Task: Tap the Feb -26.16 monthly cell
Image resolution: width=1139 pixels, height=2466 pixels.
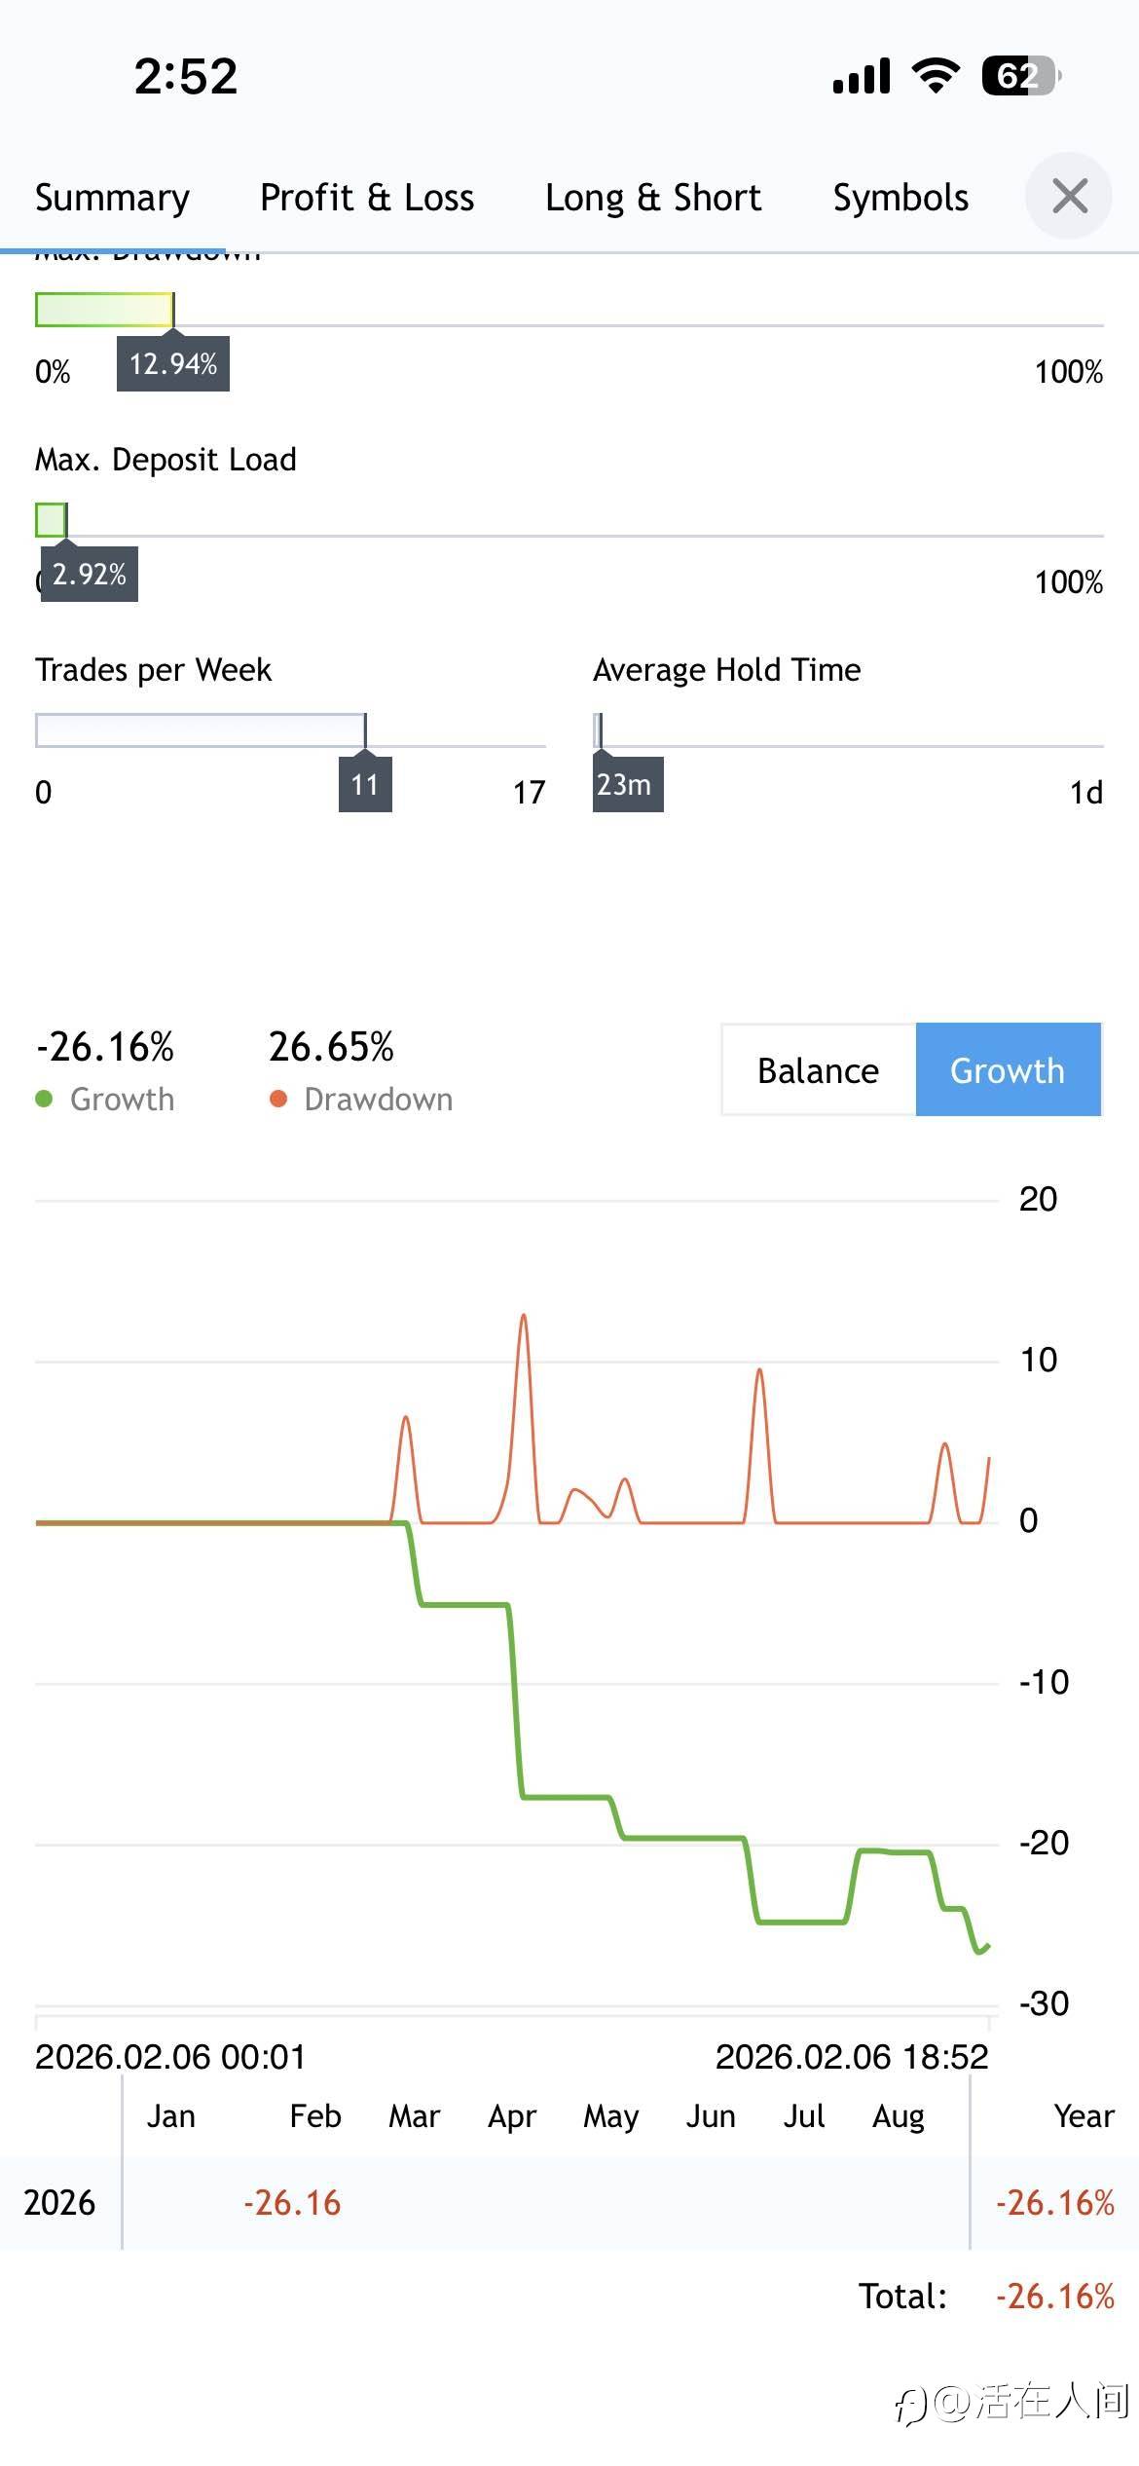Action: pyautogui.click(x=292, y=2203)
